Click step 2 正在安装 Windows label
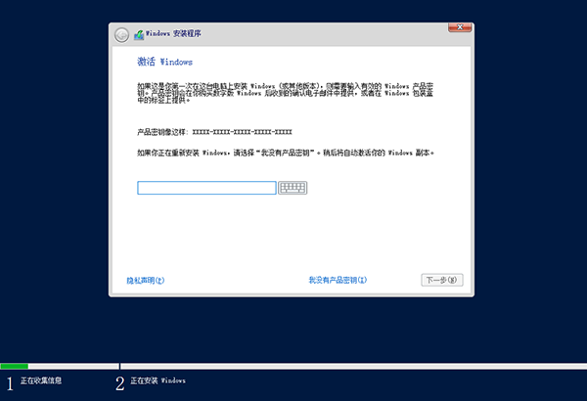Screen dimensions: 587x401 click(x=158, y=380)
